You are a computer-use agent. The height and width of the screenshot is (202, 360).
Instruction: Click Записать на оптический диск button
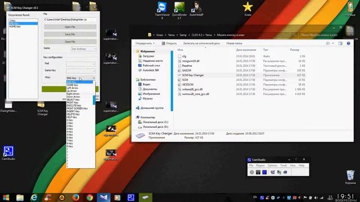point(201,43)
